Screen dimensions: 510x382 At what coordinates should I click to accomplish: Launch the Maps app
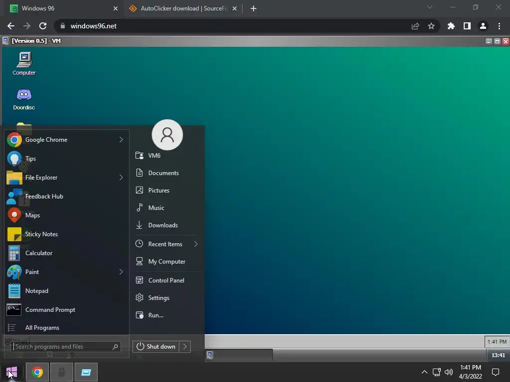[67, 215]
